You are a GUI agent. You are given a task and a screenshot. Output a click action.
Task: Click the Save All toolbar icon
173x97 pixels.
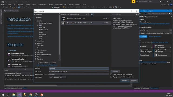point(19,7)
